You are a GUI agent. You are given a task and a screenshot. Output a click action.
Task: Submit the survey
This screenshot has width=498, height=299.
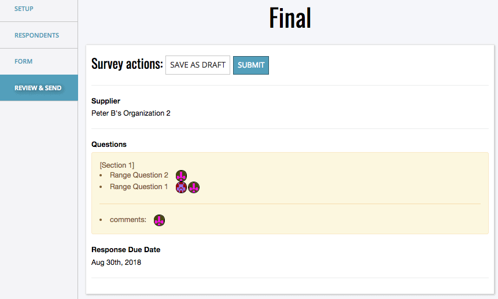tap(251, 65)
